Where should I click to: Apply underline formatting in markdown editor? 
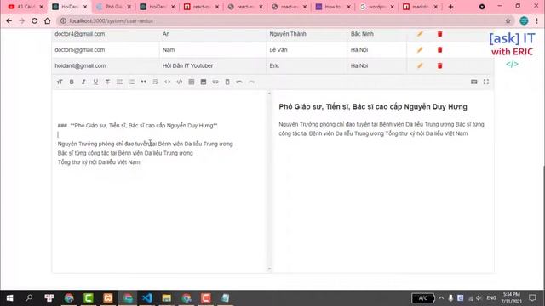click(95, 82)
